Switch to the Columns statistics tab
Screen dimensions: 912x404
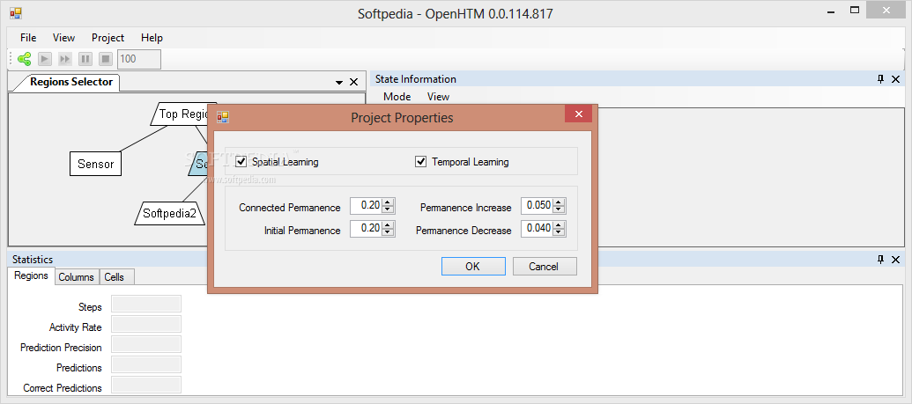(76, 277)
